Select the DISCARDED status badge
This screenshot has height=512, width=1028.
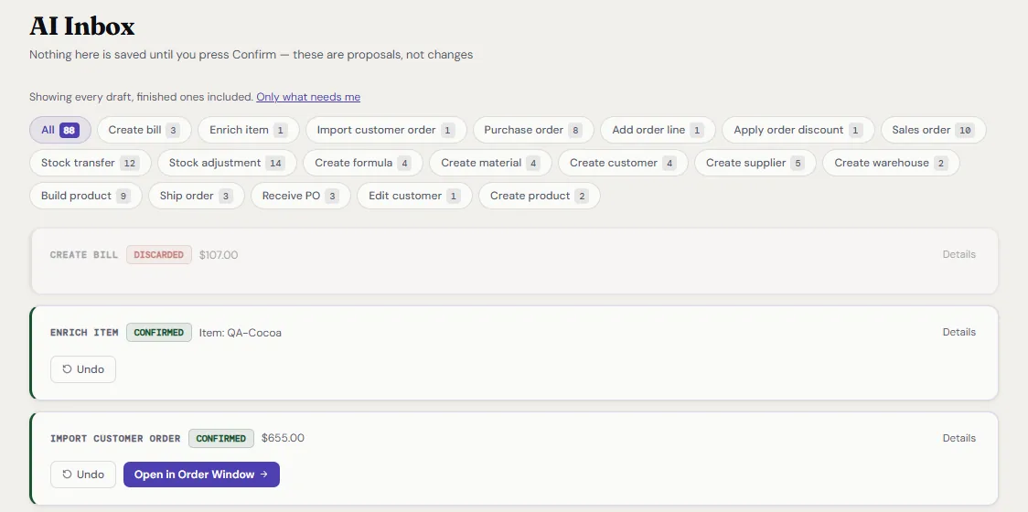coord(158,254)
